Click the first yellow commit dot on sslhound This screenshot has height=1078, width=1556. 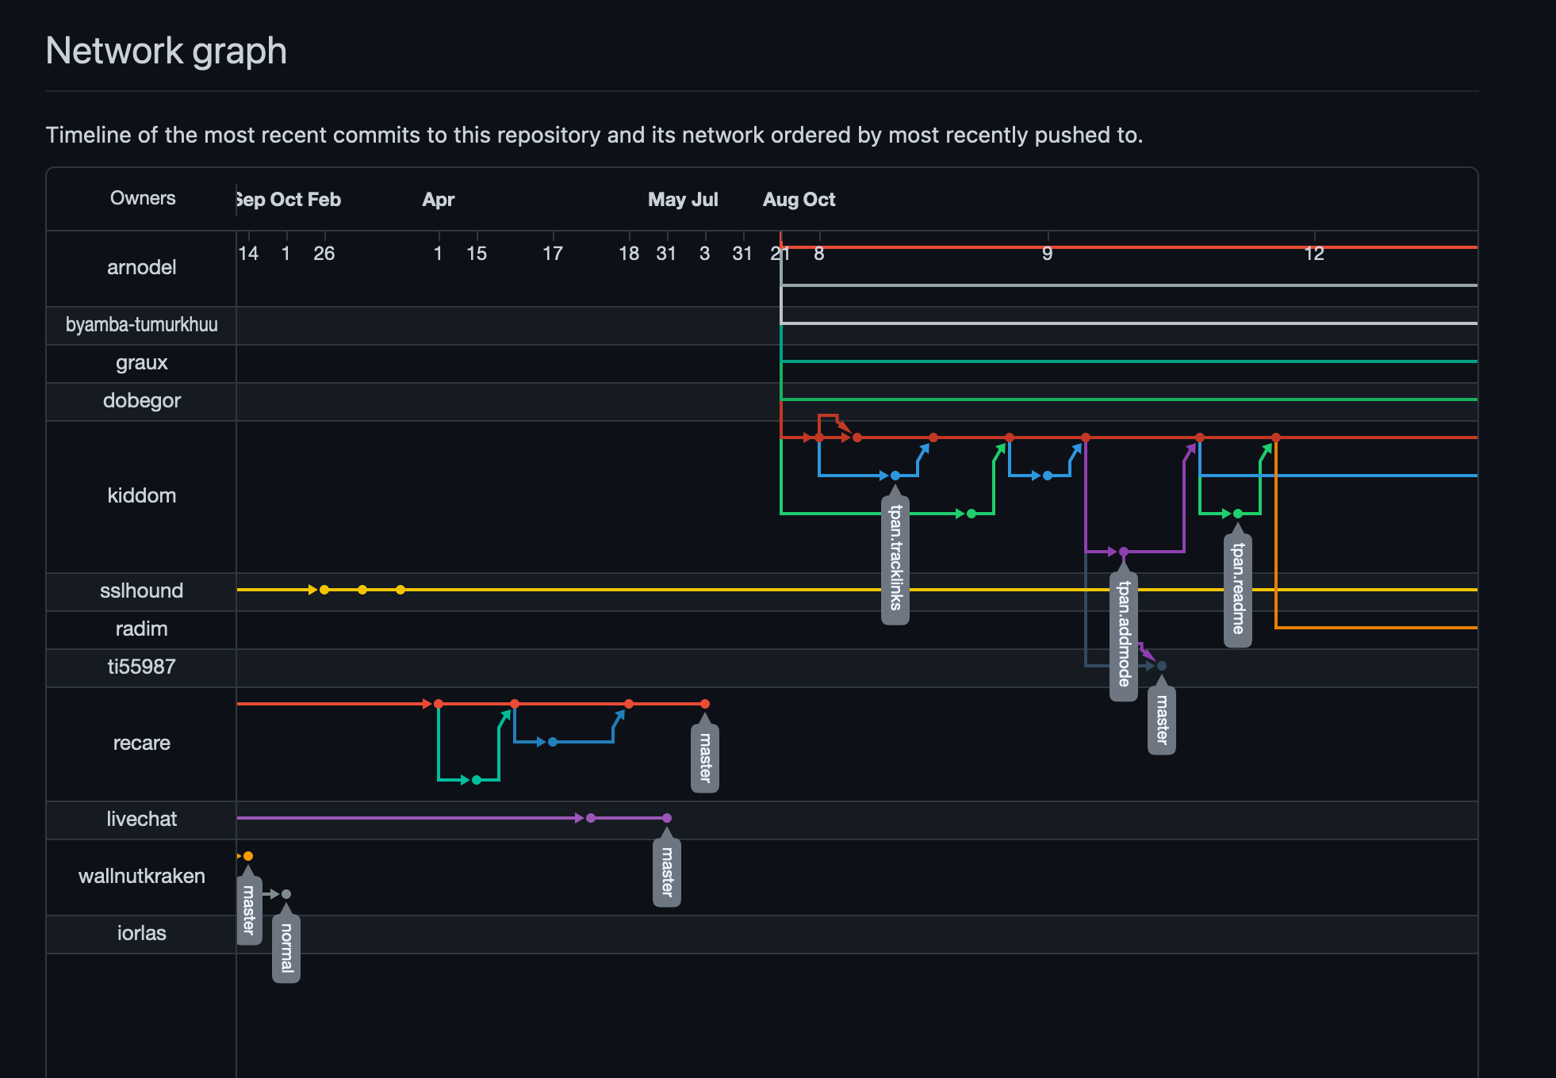point(324,590)
